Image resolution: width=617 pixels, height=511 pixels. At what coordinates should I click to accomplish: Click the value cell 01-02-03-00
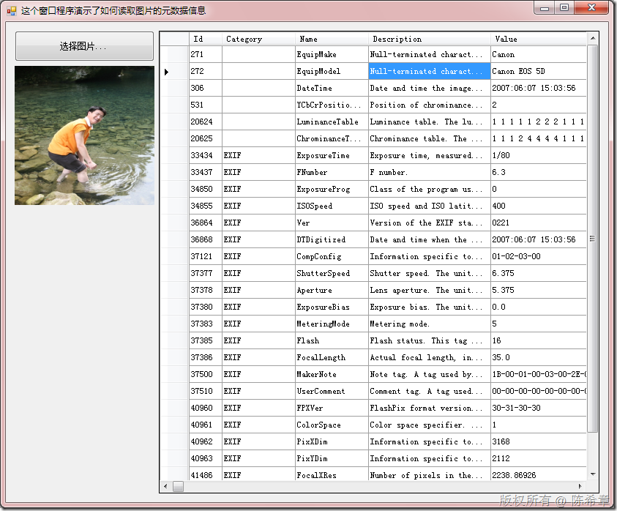click(538, 257)
